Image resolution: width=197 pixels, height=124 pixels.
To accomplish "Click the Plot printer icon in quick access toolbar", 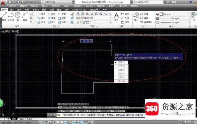I will (x=26, y=2).
